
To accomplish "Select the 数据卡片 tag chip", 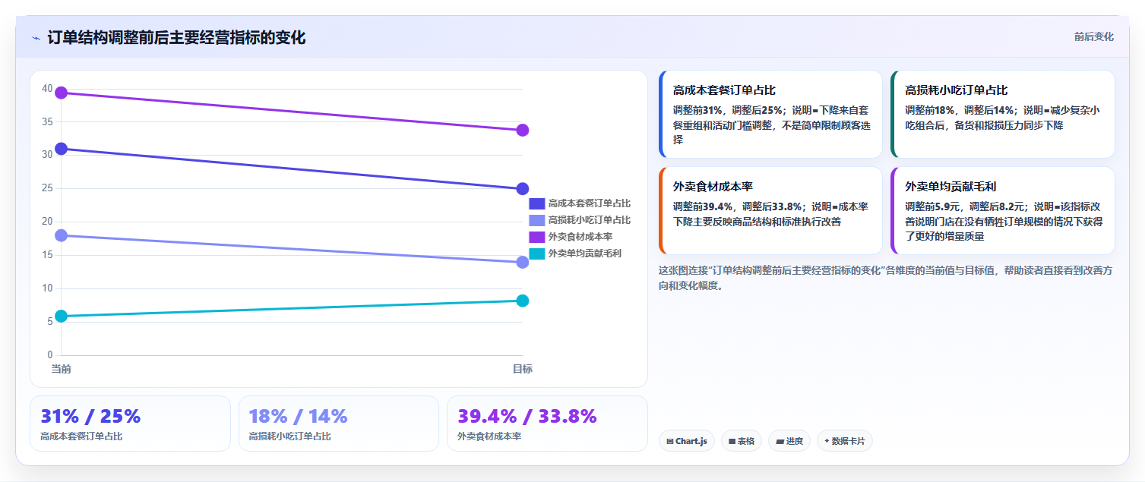I will (x=845, y=441).
